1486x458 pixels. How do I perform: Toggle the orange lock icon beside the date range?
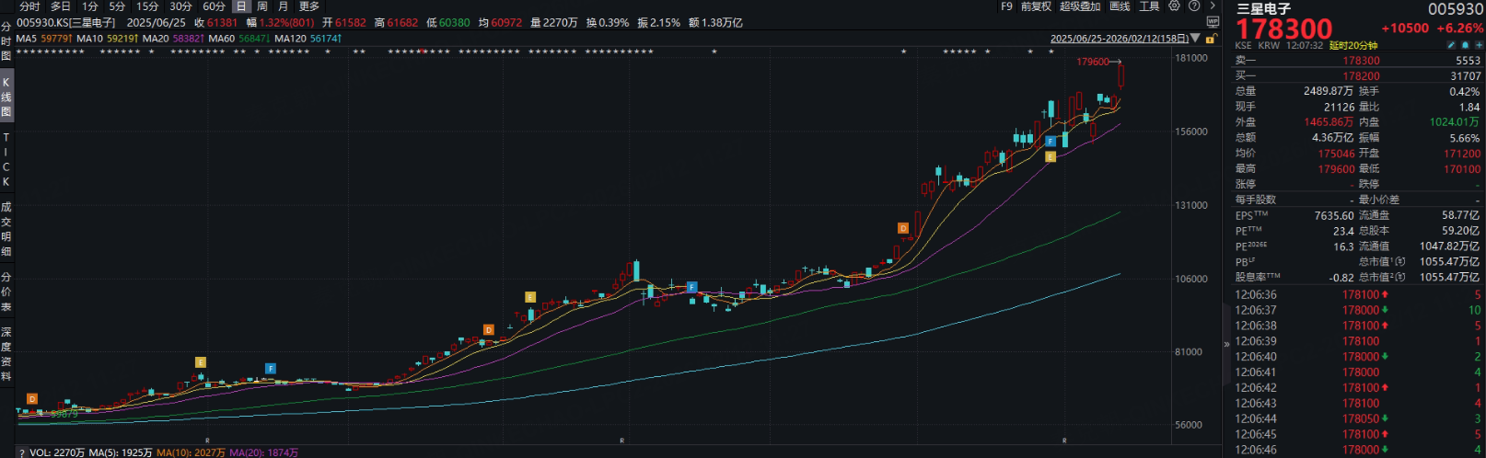(x=1209, y=38)
